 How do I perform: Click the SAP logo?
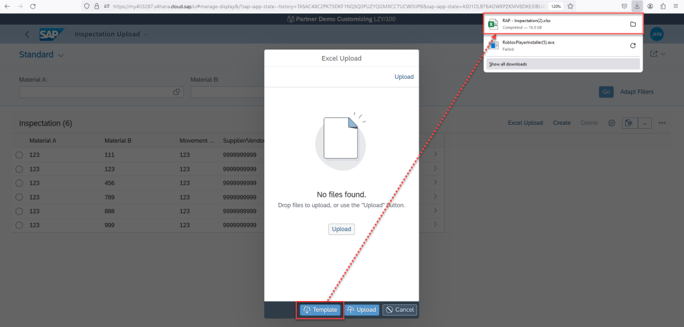51,34
